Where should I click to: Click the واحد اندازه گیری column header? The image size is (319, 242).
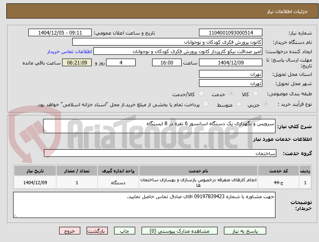click(x=118, y=171)
